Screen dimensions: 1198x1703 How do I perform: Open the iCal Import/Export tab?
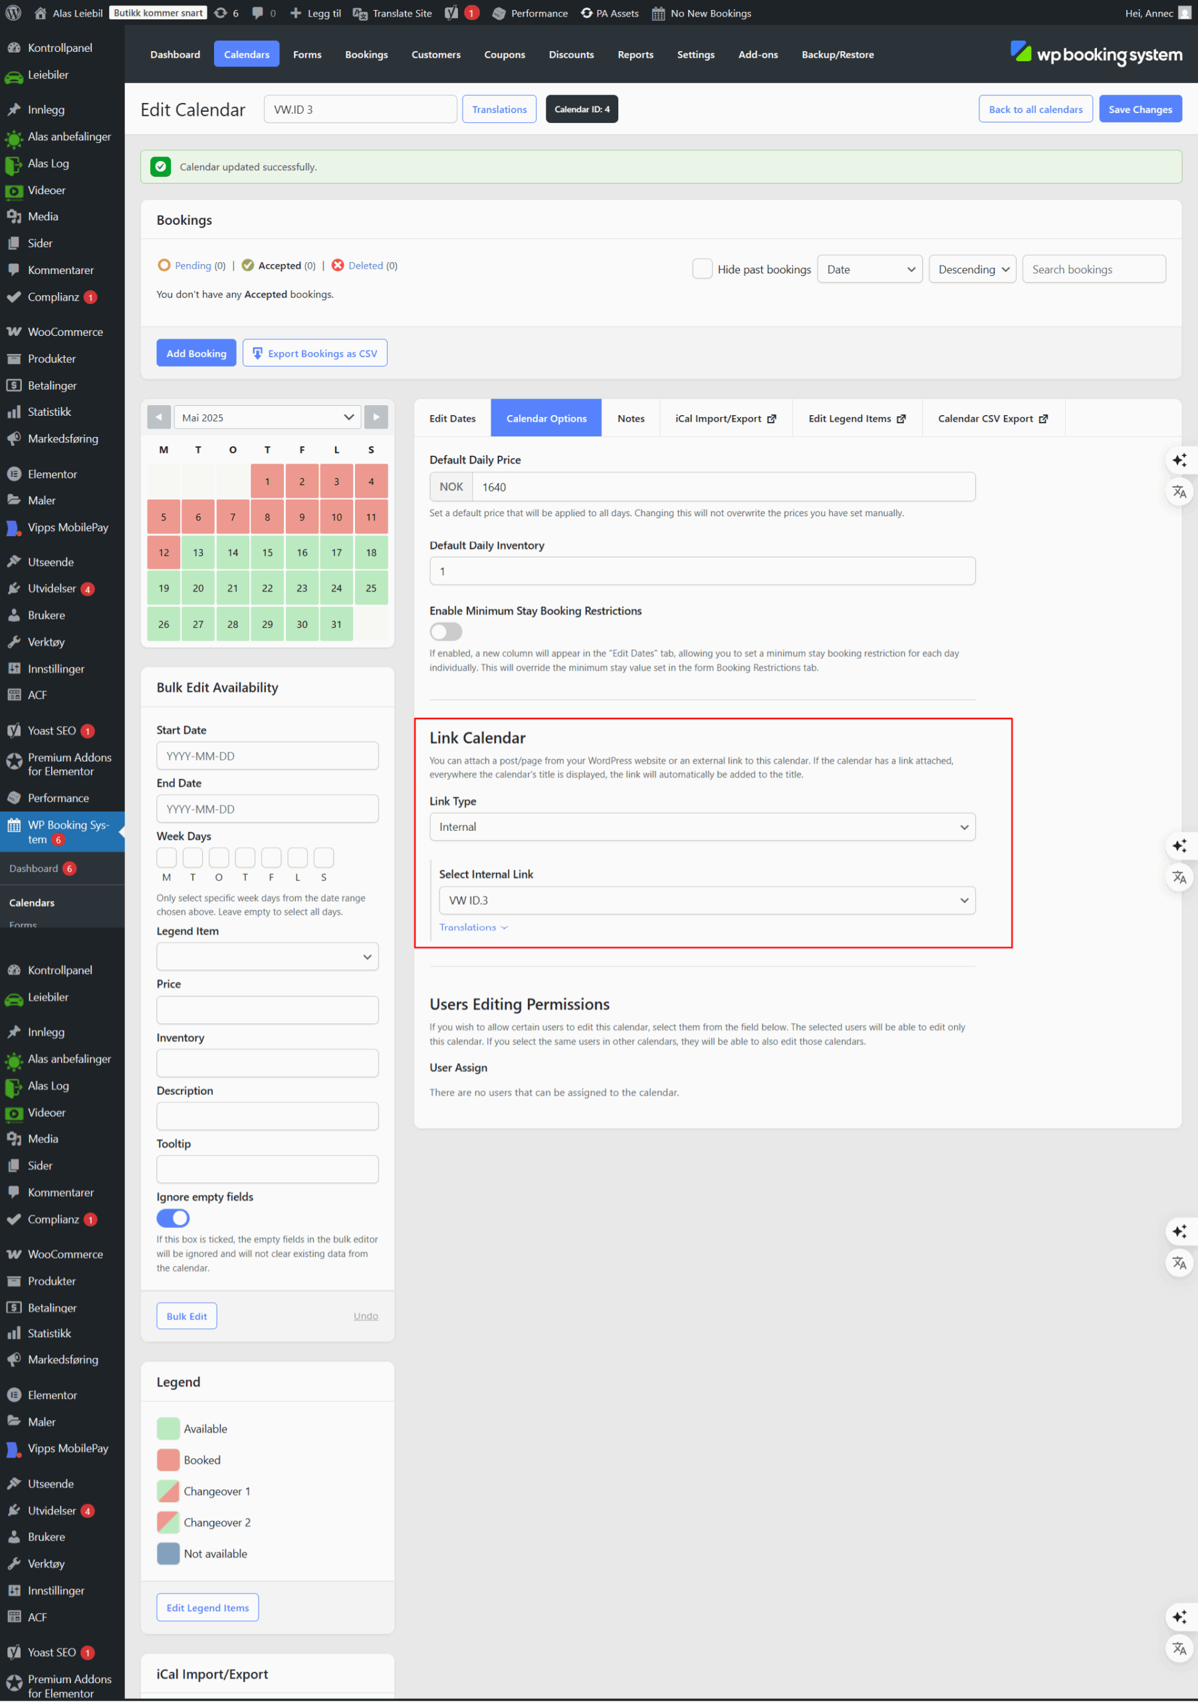point(726,418)
